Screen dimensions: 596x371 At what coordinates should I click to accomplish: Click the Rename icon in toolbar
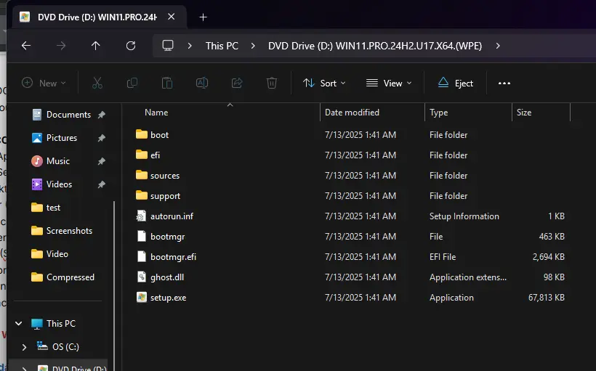coord(202,83)
